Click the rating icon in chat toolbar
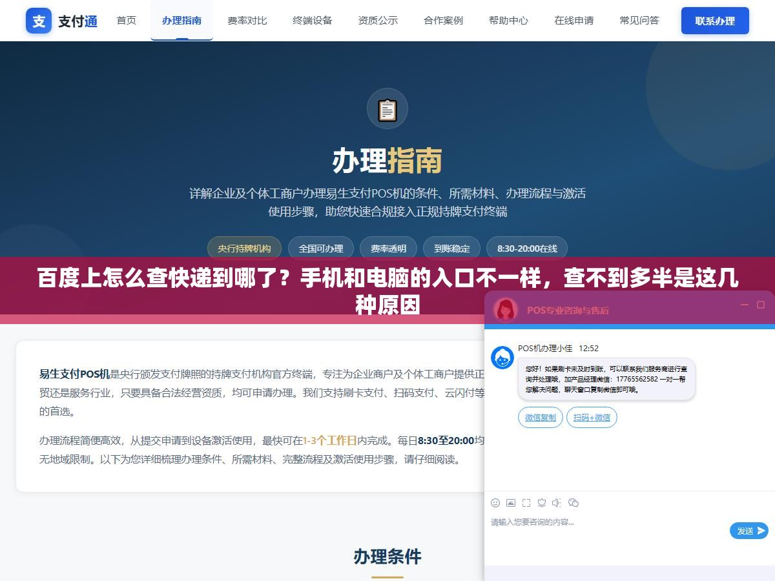 click(x=542, y=502)
